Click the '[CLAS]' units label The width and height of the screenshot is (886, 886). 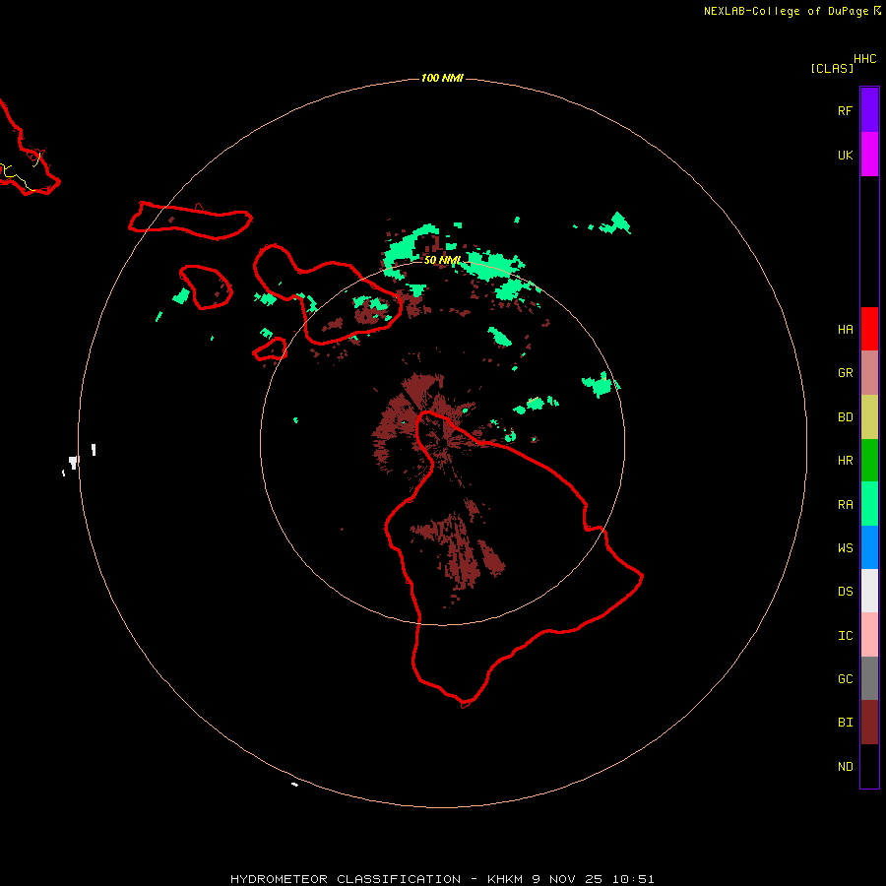click(x=832, y=69)
